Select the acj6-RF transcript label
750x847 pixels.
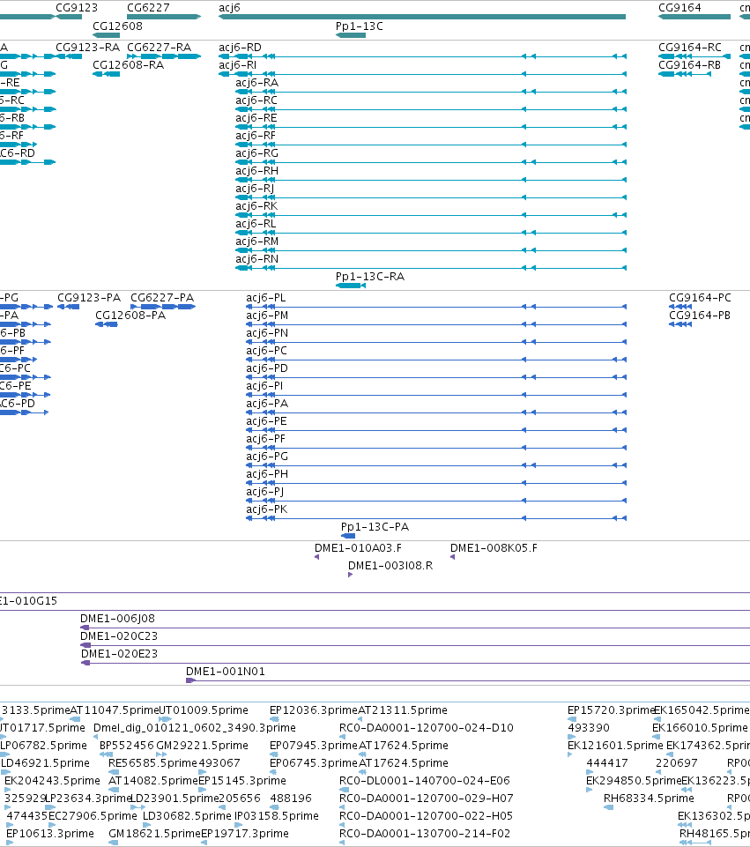256,136
